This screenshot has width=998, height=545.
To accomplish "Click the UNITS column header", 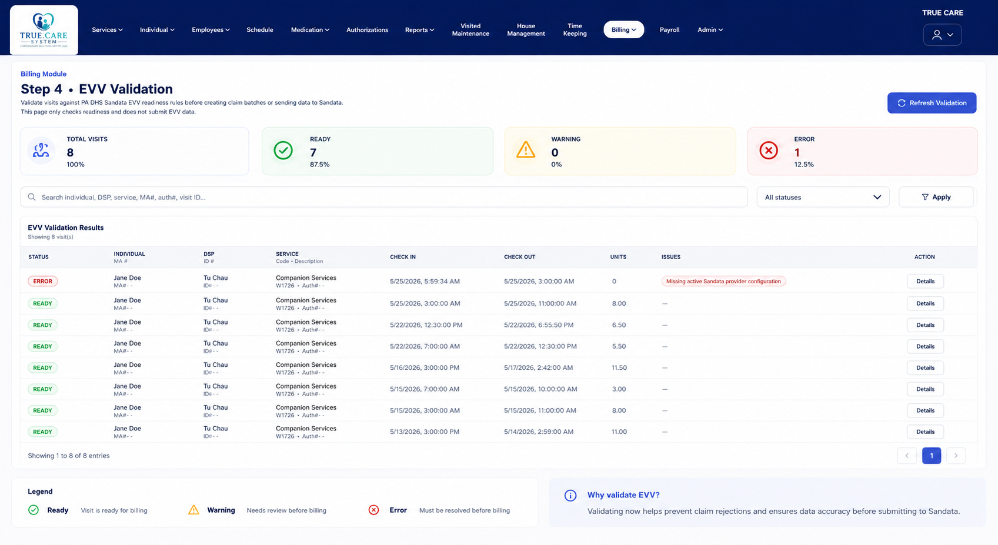I will point(618,257).
